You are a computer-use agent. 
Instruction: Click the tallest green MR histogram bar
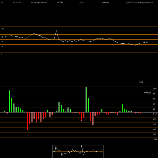[x=86, y=100]
